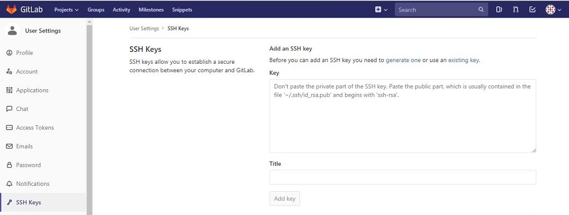
Task: Click the Applications grid icon
Action: [9, 90]
